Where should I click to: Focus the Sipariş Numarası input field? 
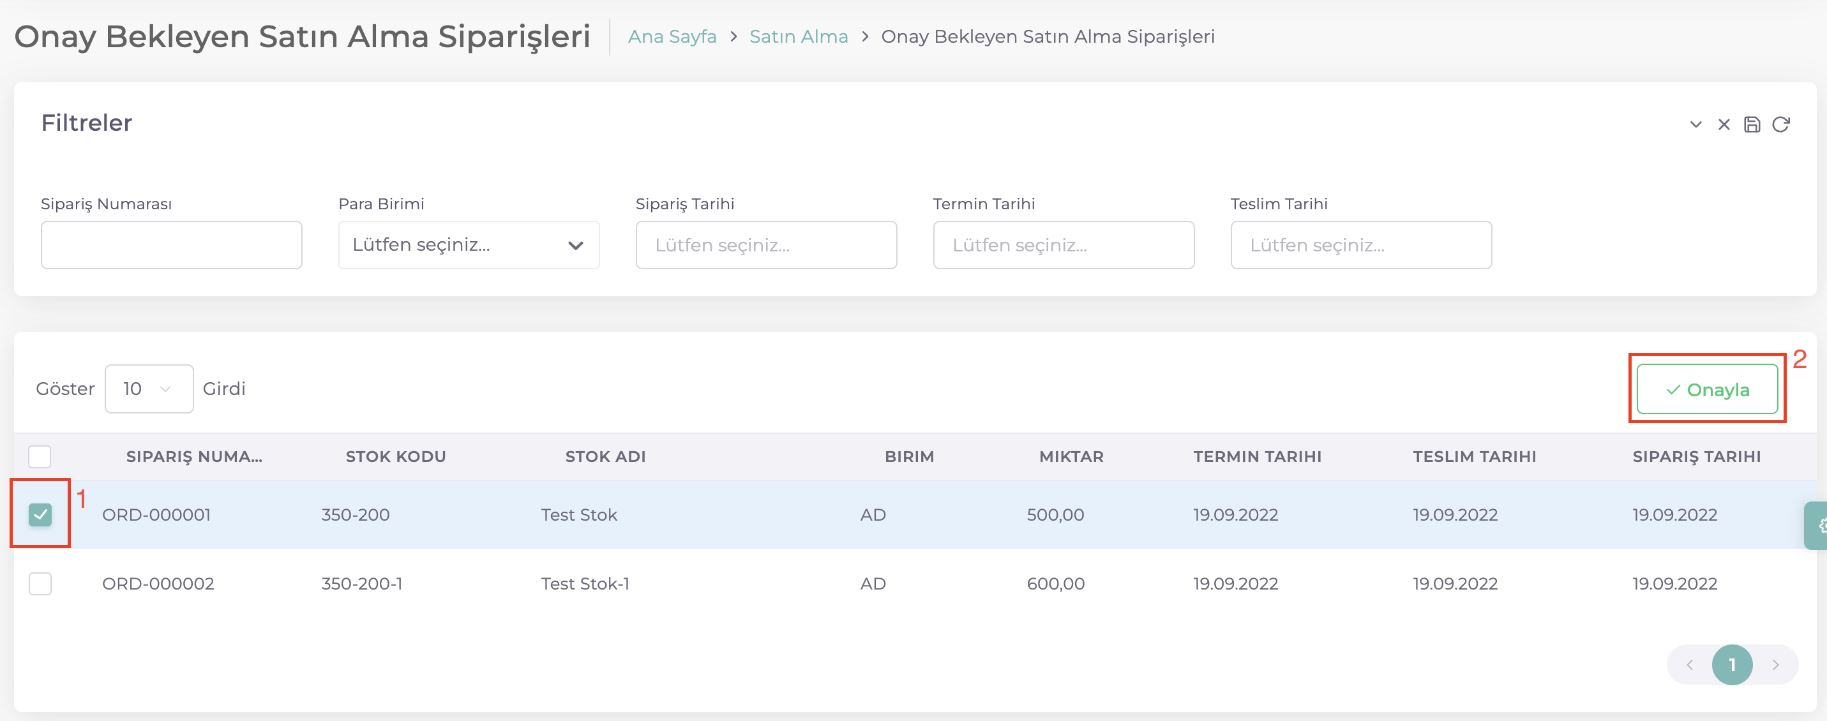tap(171, 244)
